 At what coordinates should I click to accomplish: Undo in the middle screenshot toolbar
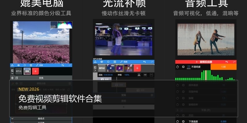144,62
